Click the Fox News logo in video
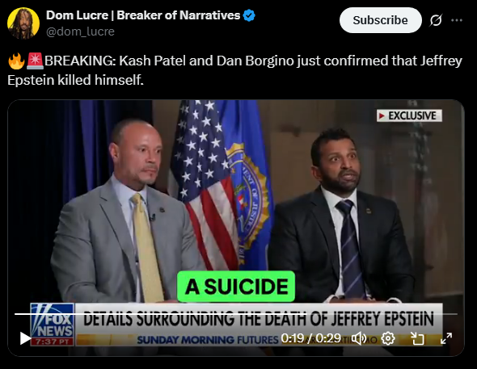 [53, 325]
